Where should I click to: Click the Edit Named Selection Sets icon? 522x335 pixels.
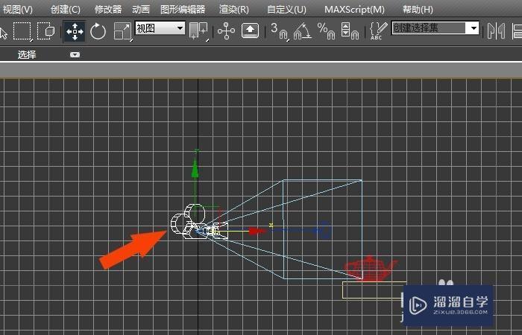(379, 31)
